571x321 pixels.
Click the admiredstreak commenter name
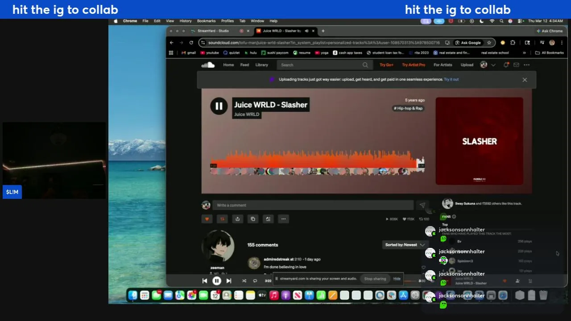pyautogui.click(x=276, y=259)
